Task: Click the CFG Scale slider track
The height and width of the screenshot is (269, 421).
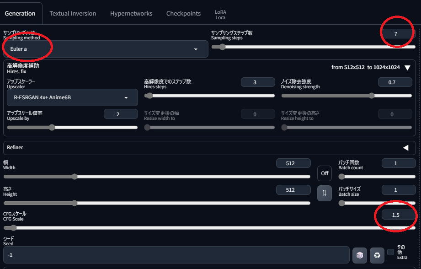Action: point(209,228)
